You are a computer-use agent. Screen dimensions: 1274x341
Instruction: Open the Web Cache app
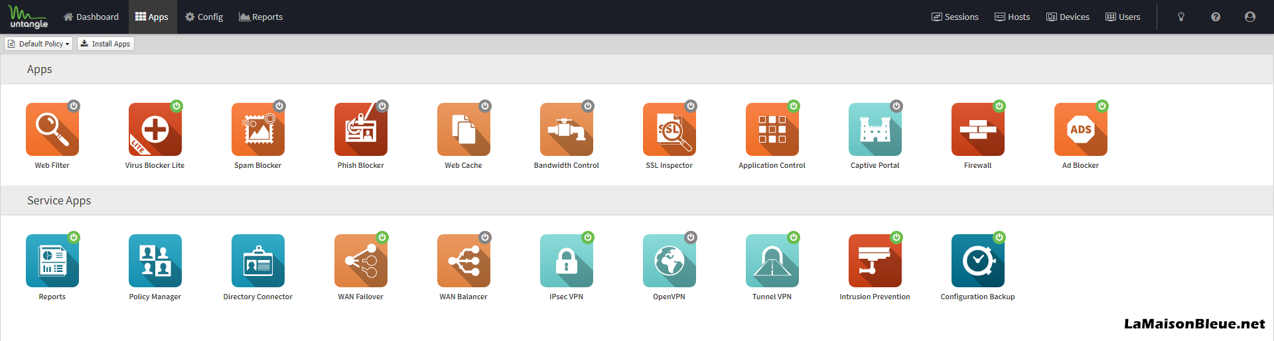[464, 129]
